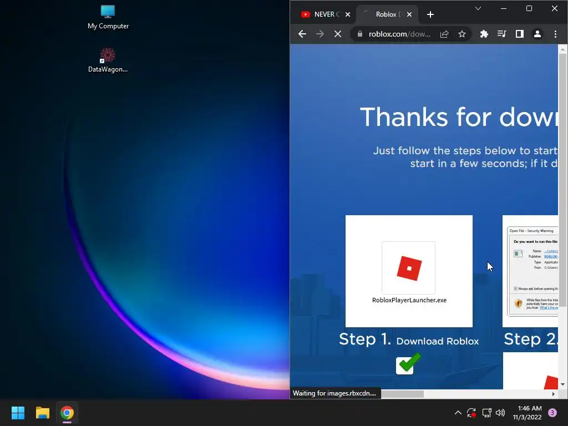Viewport: 568px width, 426px height.
Task: Open the media controls icon
Action: click(501, 34)
